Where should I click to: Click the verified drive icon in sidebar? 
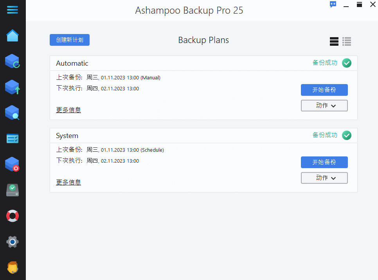click(x=13, y=190)
